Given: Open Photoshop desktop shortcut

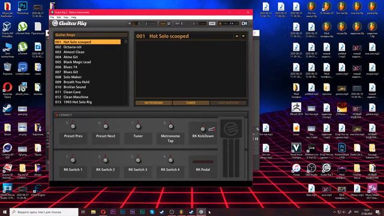Looking at the screenshot, I should 23,8.
